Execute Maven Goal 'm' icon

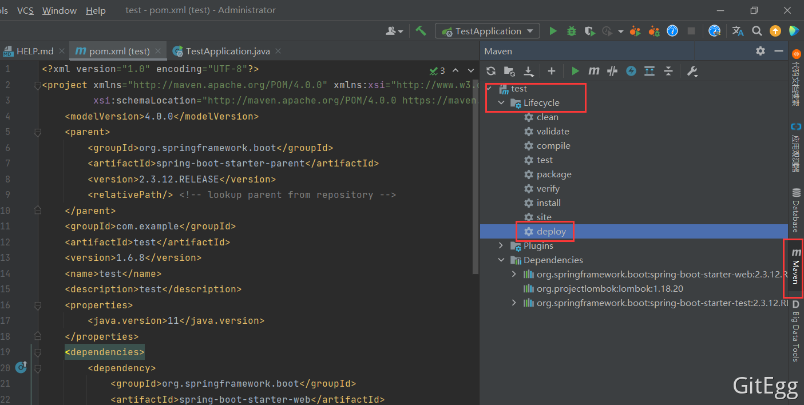tap(593, 71)
